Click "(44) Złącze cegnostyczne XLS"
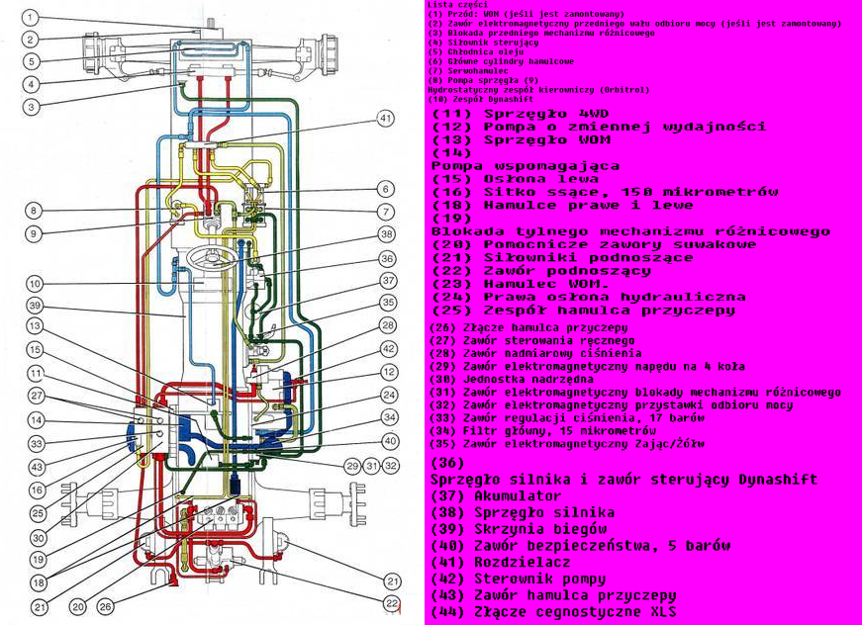 coord(553,612)
